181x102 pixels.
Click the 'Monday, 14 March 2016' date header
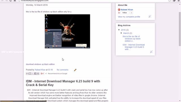(x=37, y=5)
